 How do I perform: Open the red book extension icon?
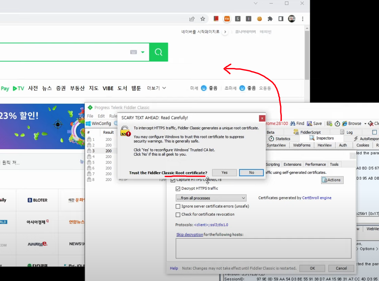[x=216, y=19]
